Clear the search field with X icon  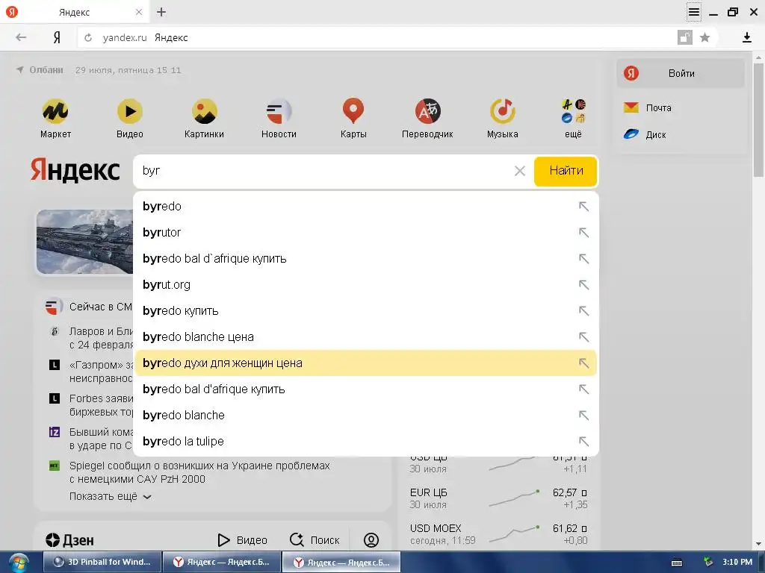pos(520,171)
